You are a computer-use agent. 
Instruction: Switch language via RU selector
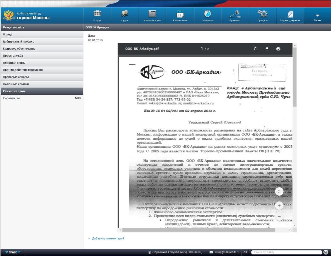click(x=245, y=252)
